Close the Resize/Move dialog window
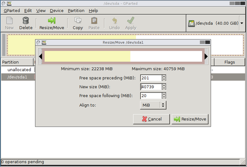This screenshot has height=167, width=247. coord(207,42)
